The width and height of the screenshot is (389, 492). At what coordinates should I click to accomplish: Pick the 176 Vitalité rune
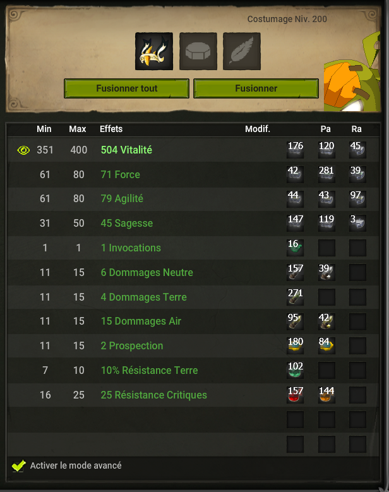pos(295,150)
